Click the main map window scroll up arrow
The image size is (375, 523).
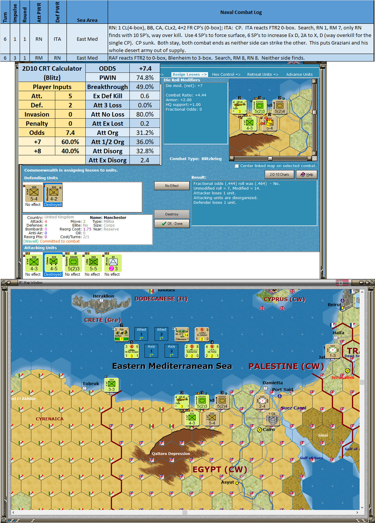click(x=362, y=292)
